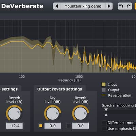136x136 pixels.
Task: Click the 1000 Hz frequency axis label
Action: coord(79,76)
